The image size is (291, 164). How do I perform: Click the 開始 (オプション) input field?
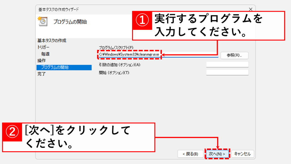[x=227, y=72]
